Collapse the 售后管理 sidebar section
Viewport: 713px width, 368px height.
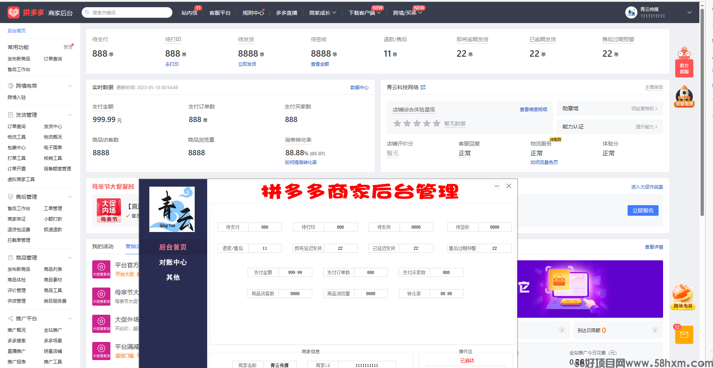pos(70,197)
